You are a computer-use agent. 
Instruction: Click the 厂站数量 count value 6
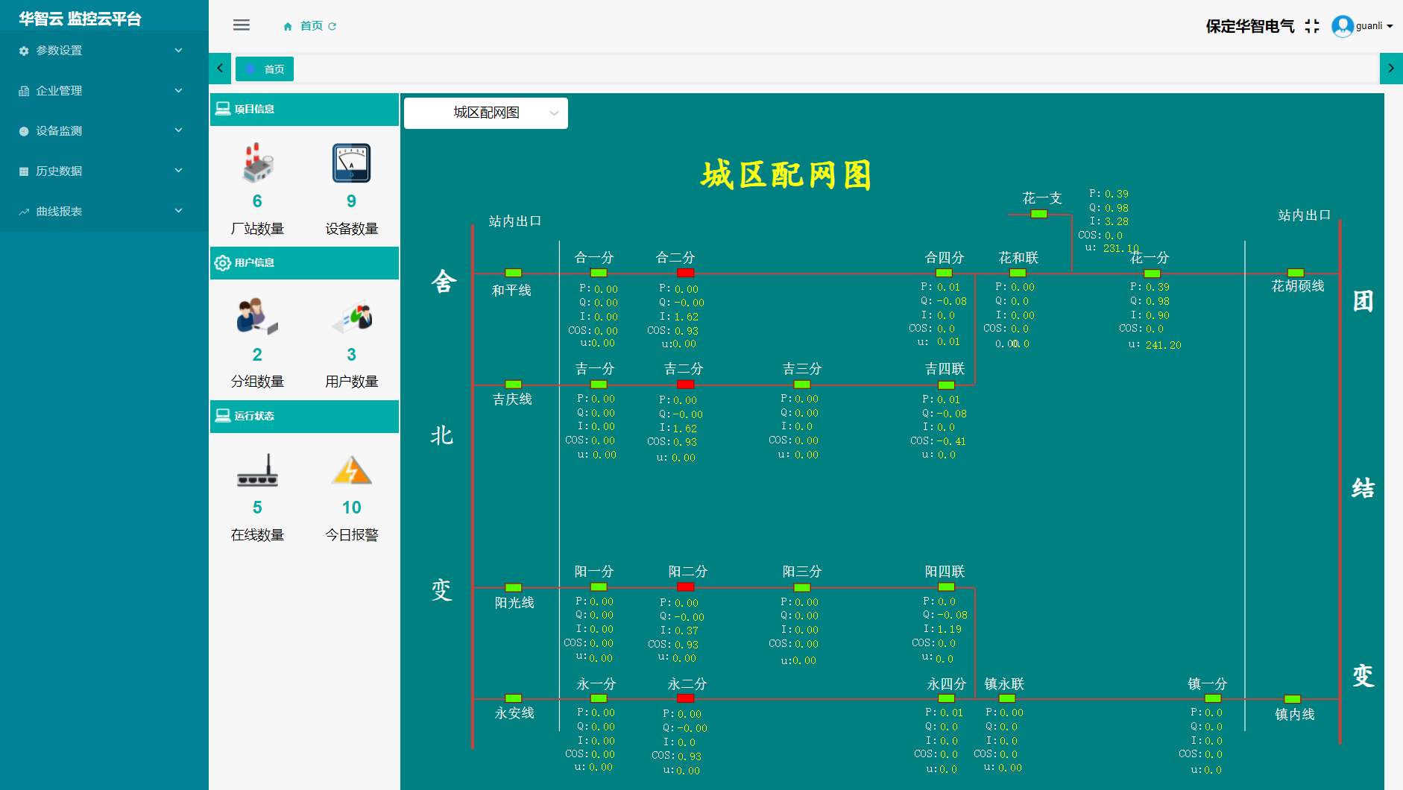(257, 201)
